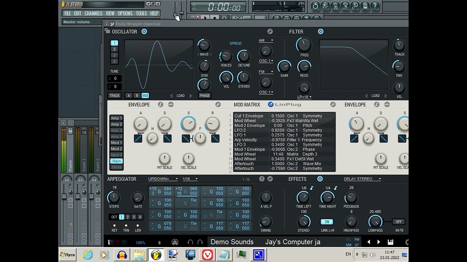Screen dimensions: 467x262
Task: Select arpeggiator octave 2
Action: pos(128,217)
